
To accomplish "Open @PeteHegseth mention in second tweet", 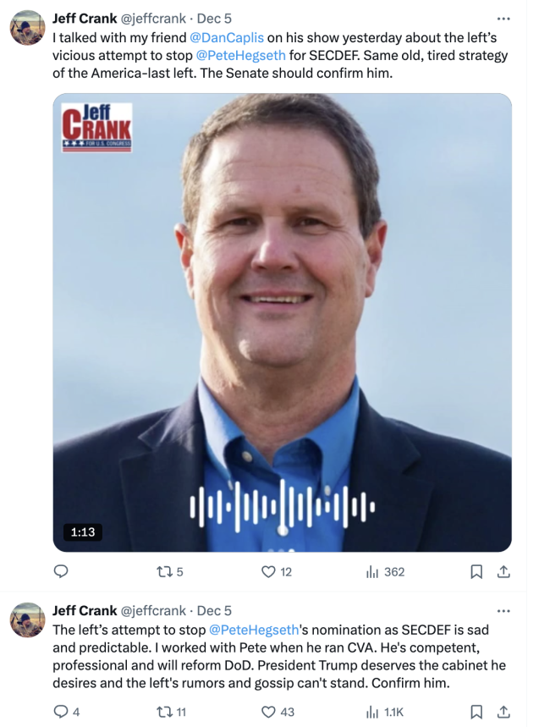I will click(x=254, y=630).
